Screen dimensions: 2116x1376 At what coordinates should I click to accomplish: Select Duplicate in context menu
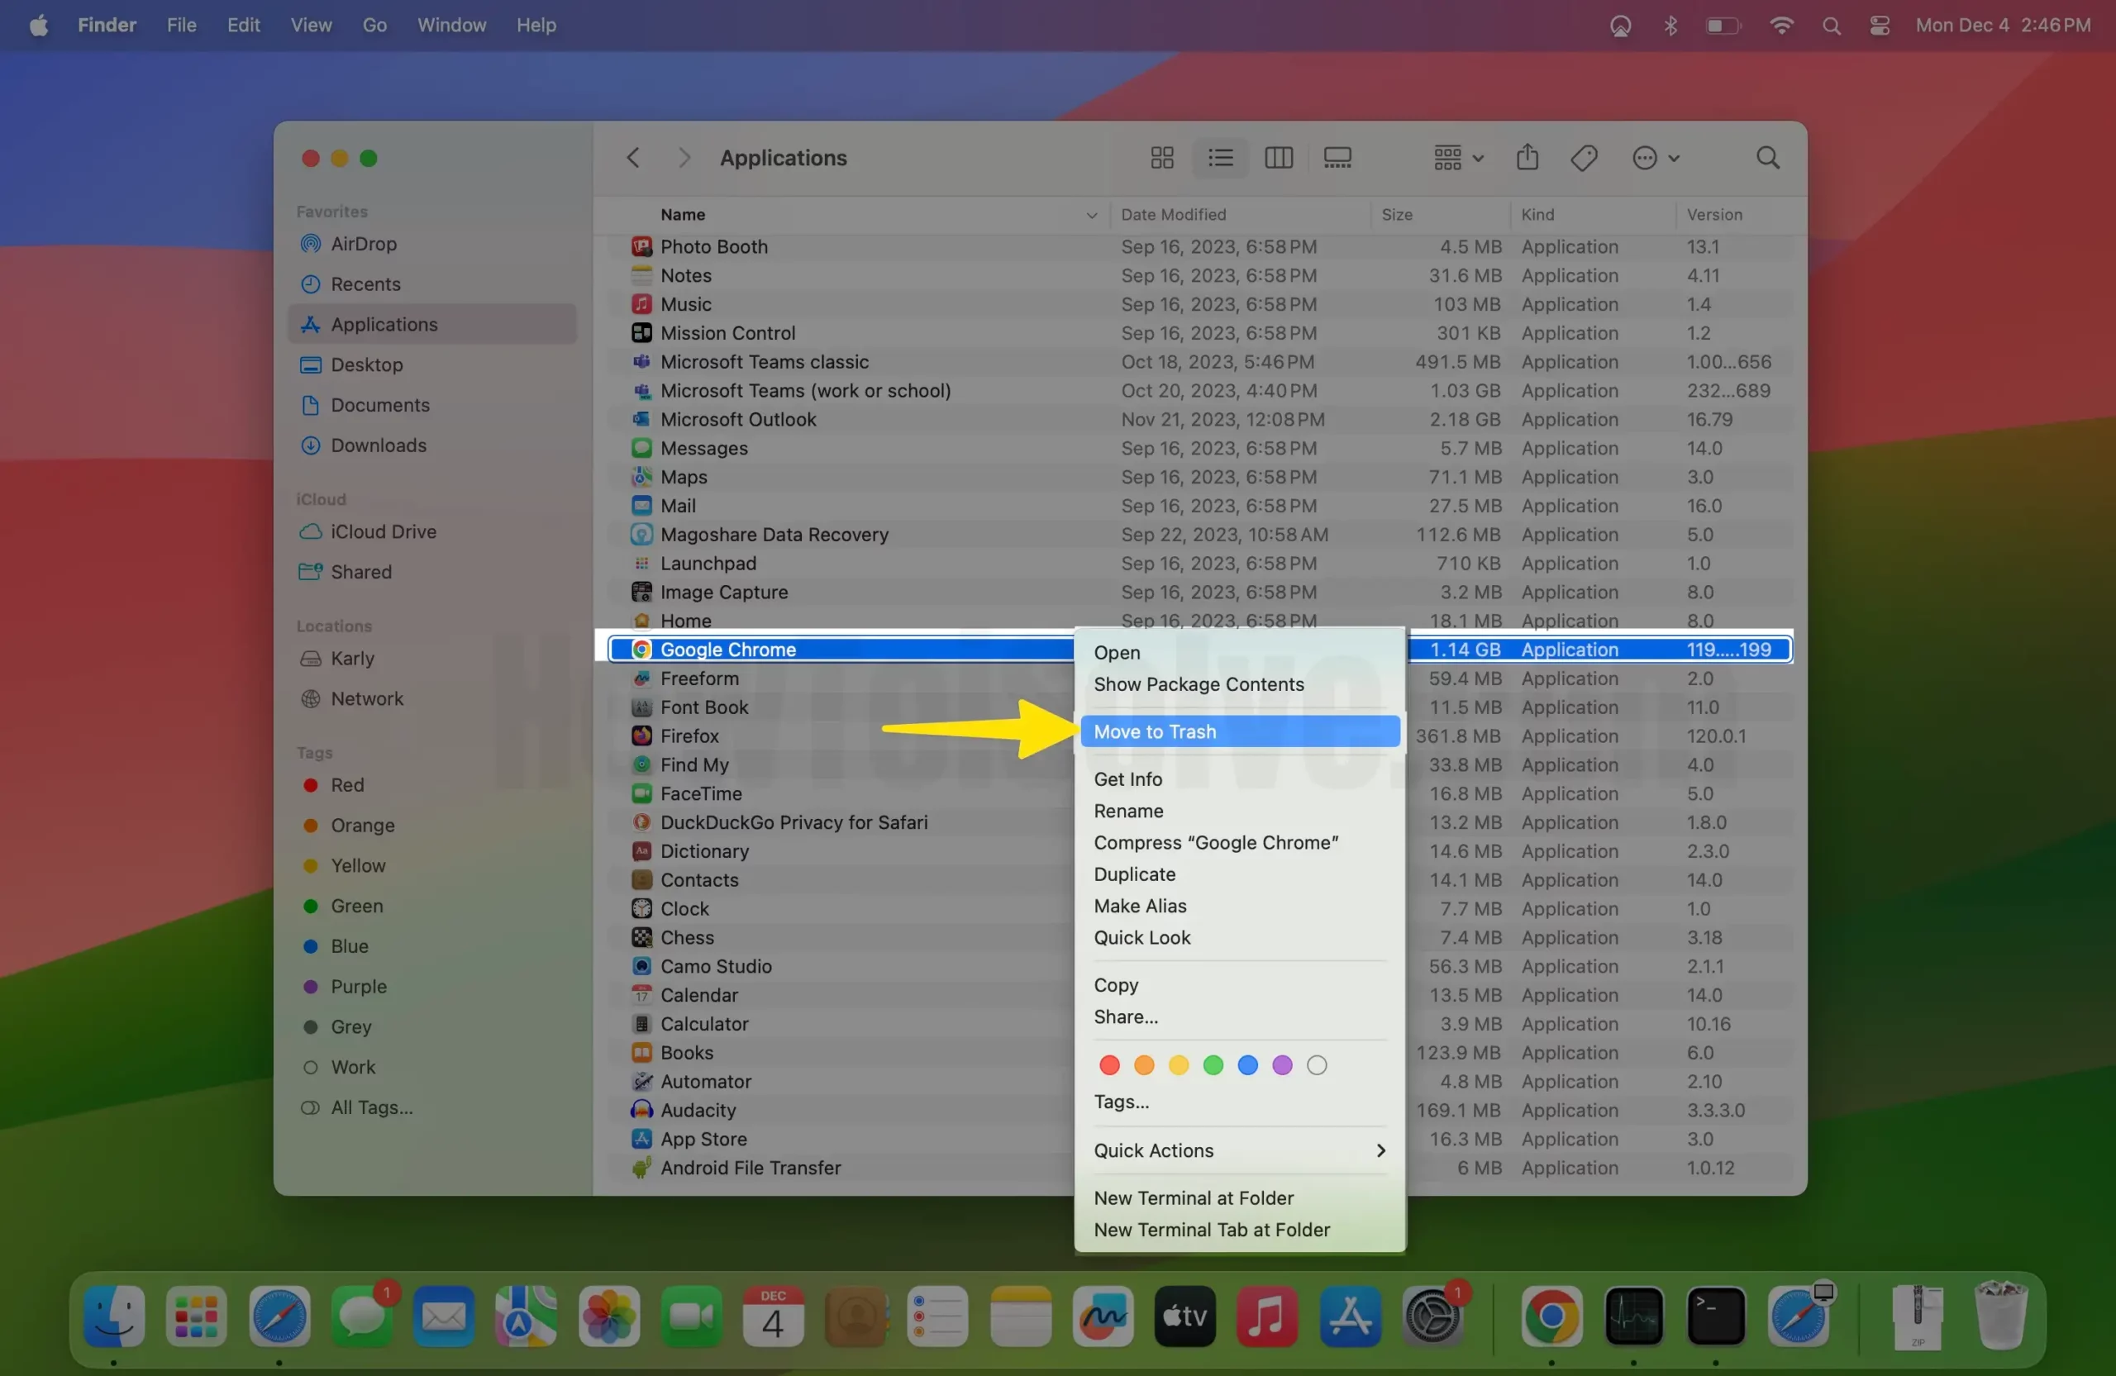1135,874
